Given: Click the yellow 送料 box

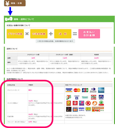Looking at the screenshot, I should pyautogui.click(x=63, y=34).
